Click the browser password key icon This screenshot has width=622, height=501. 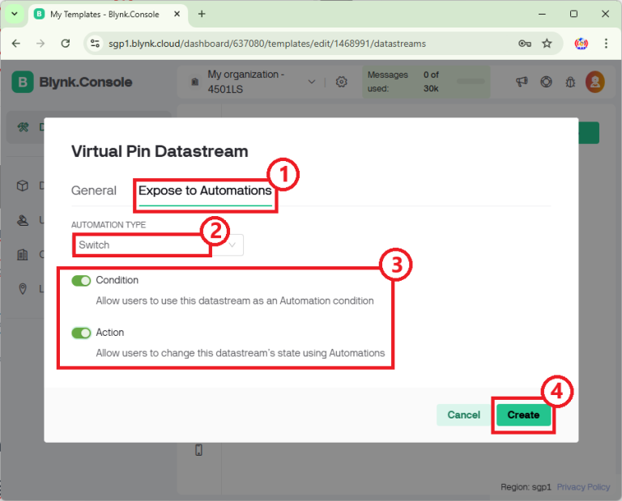coord(525,44)
